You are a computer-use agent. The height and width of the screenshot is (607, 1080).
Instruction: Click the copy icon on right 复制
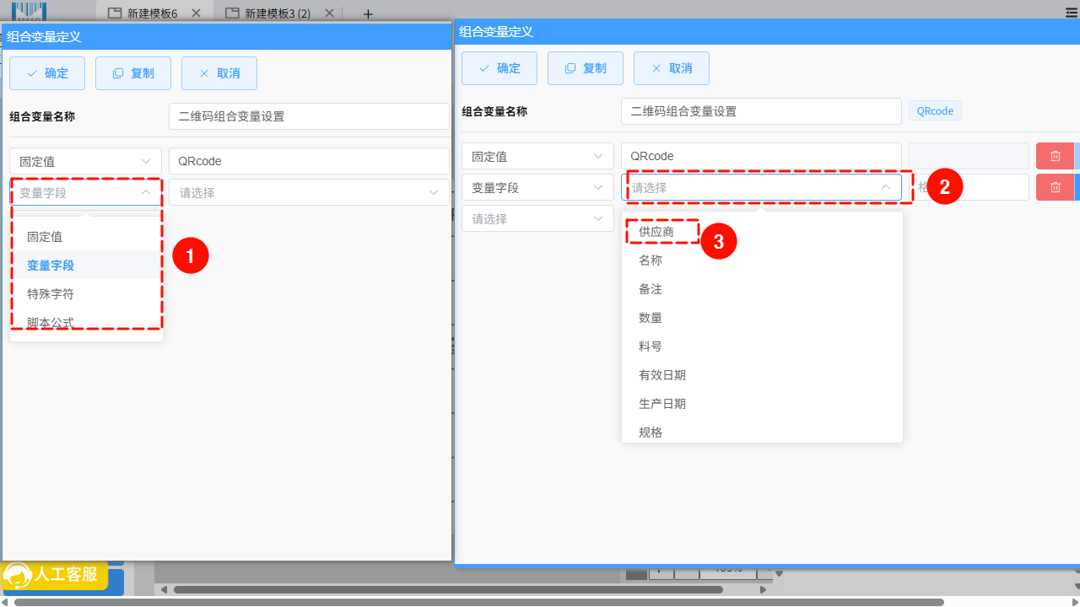(571, 68)
